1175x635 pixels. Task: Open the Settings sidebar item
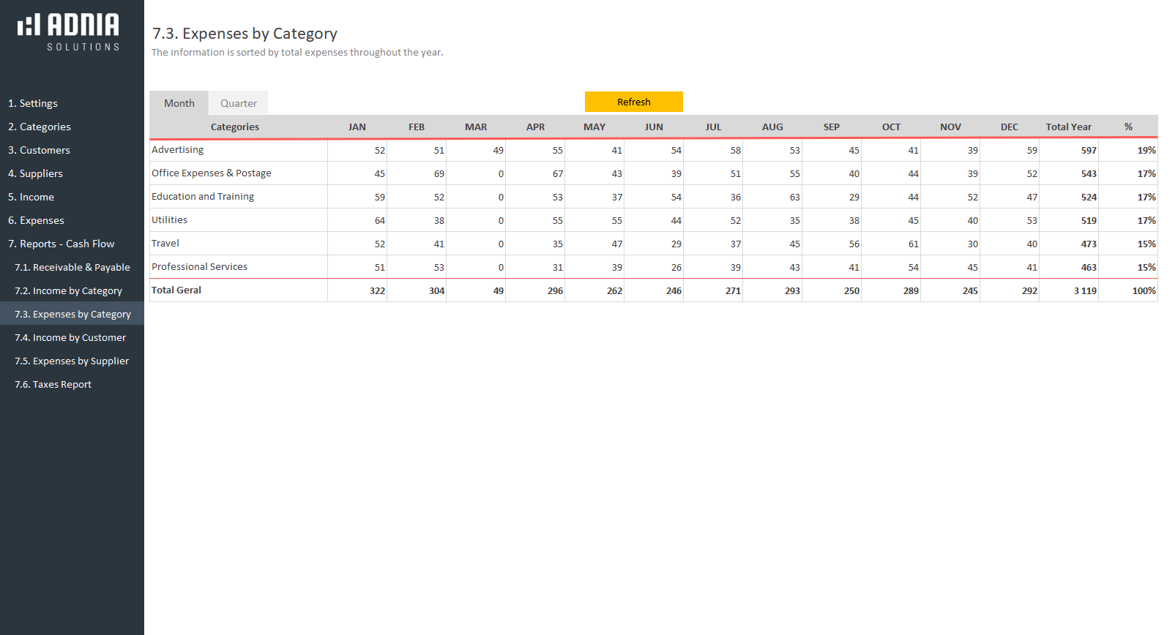tap(33, 103)
